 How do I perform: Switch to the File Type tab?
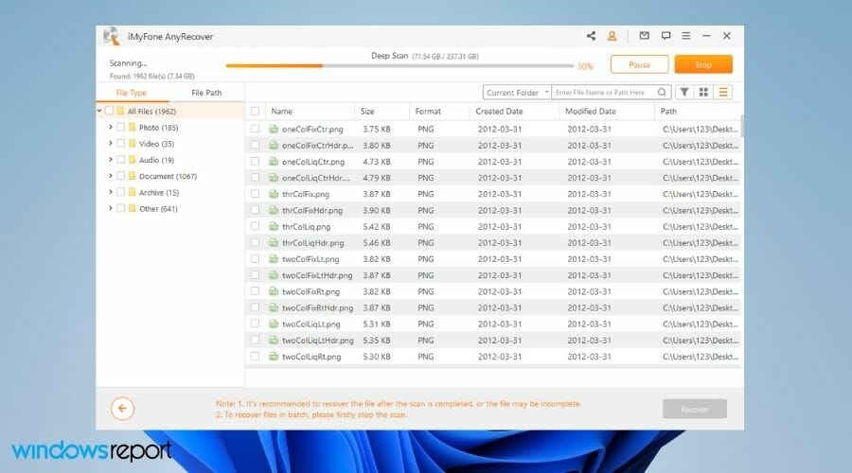coord(131,93)
